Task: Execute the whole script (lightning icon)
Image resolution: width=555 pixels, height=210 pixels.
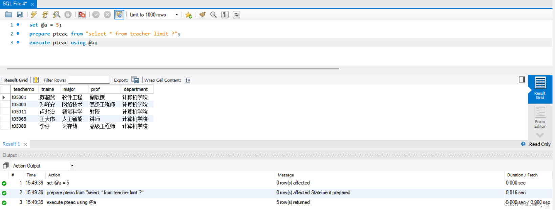Action: [34, 15]
